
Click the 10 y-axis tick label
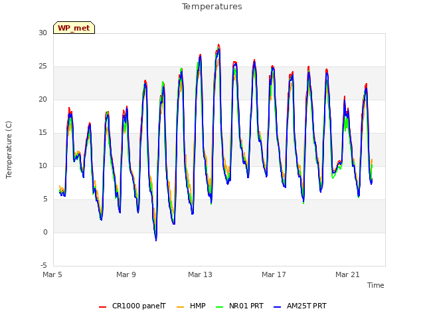pos(42,165)
